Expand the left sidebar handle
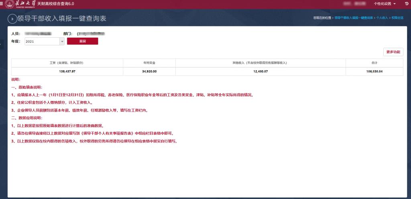The image size is (411, 199). 1,44
